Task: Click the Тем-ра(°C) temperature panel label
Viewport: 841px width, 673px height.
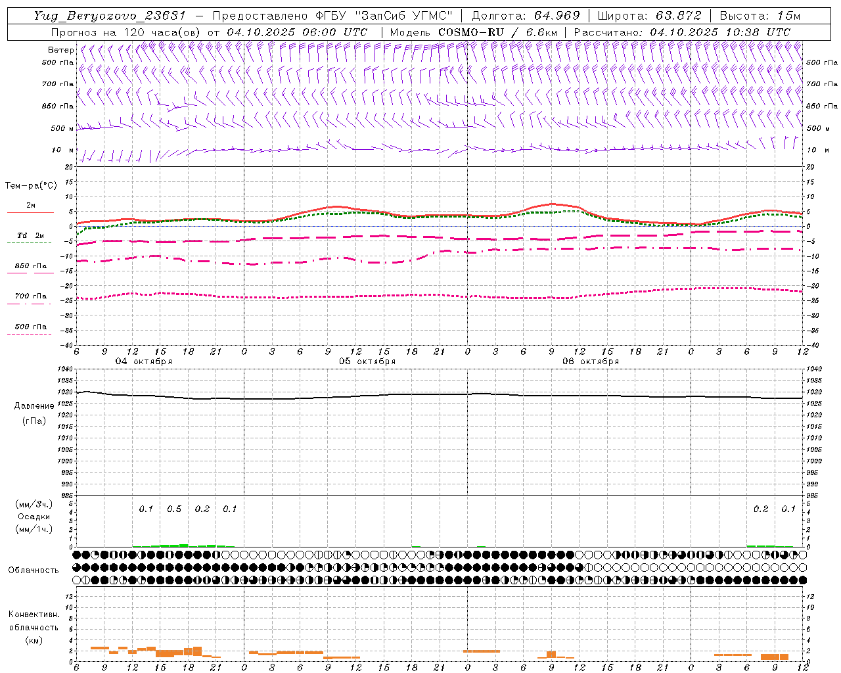Action: pos(31,186)
